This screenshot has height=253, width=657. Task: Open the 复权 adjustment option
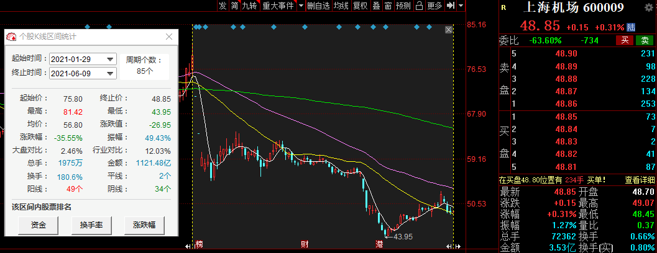(x=360, y=6)
